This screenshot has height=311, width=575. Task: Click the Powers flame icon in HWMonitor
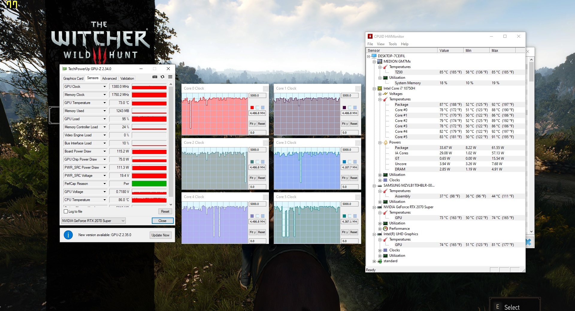coord(385,142)
